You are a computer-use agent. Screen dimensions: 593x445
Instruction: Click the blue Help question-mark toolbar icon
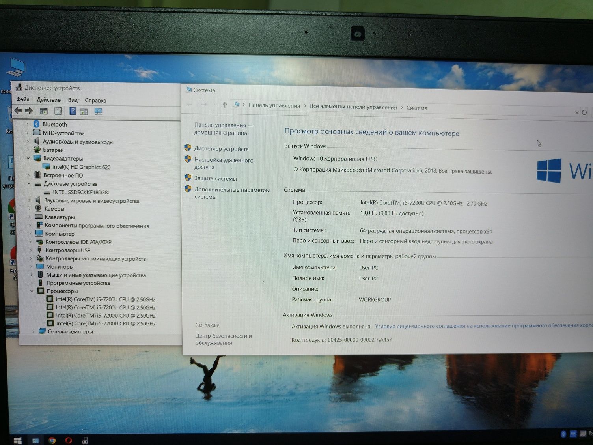[73, 111]
